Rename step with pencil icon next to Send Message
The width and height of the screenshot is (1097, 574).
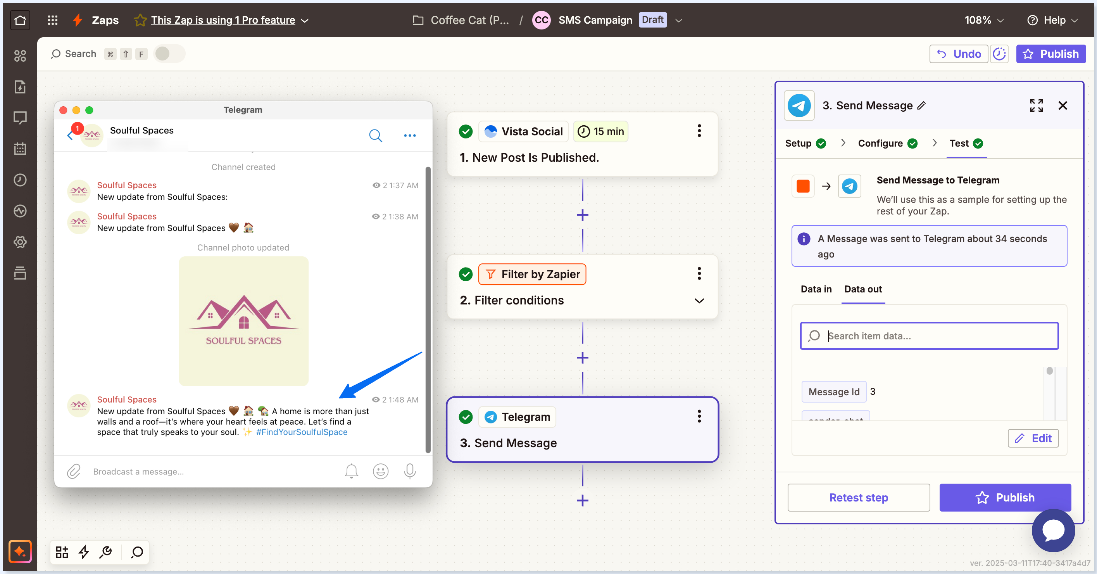click(x=921, y=105)
